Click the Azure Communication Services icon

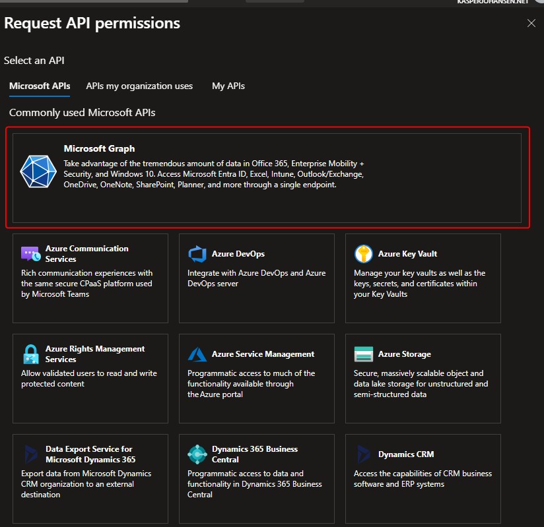click(31, 254)
